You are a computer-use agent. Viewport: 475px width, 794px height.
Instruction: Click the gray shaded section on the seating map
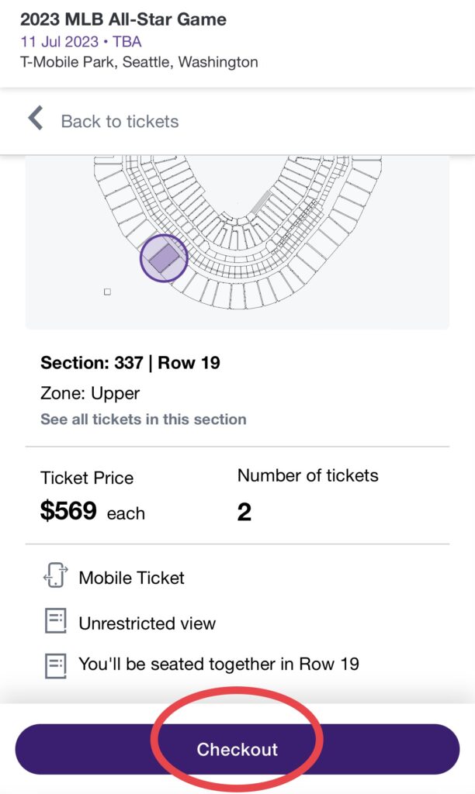pos(262,202)
